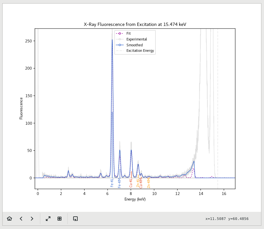Click the Fe-KL peak label
The width and height of the screenshot is (264, 229).
click(112, 183)
